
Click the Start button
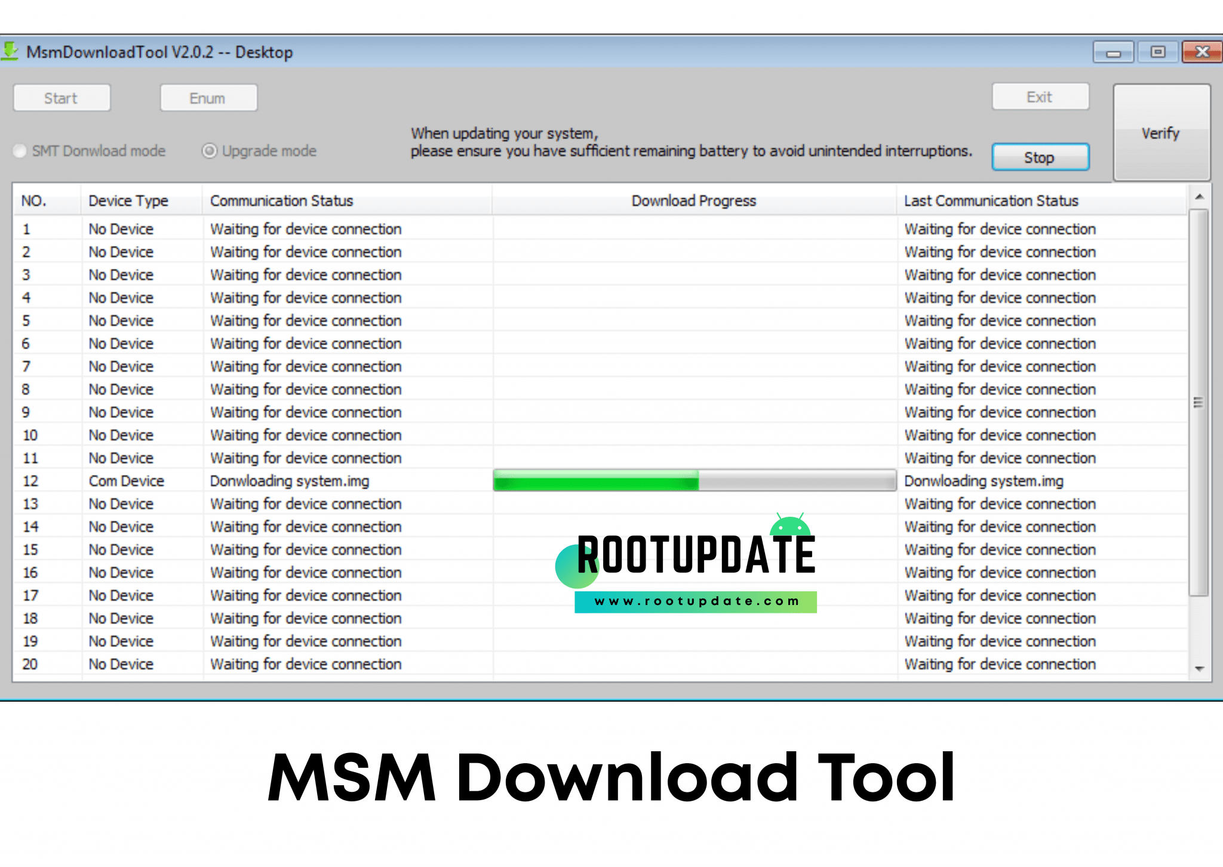pyautogui.click(x=62, y=98)
